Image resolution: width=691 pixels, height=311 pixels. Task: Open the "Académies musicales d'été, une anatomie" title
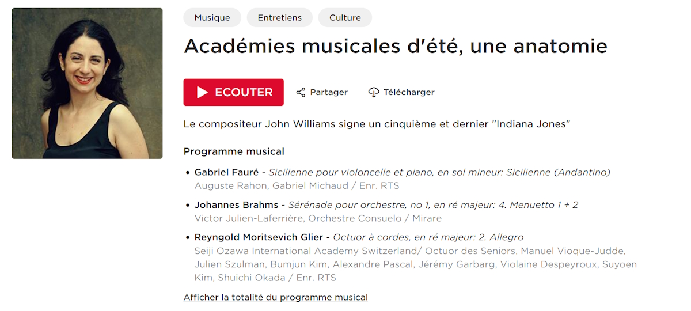pos(395,46)
